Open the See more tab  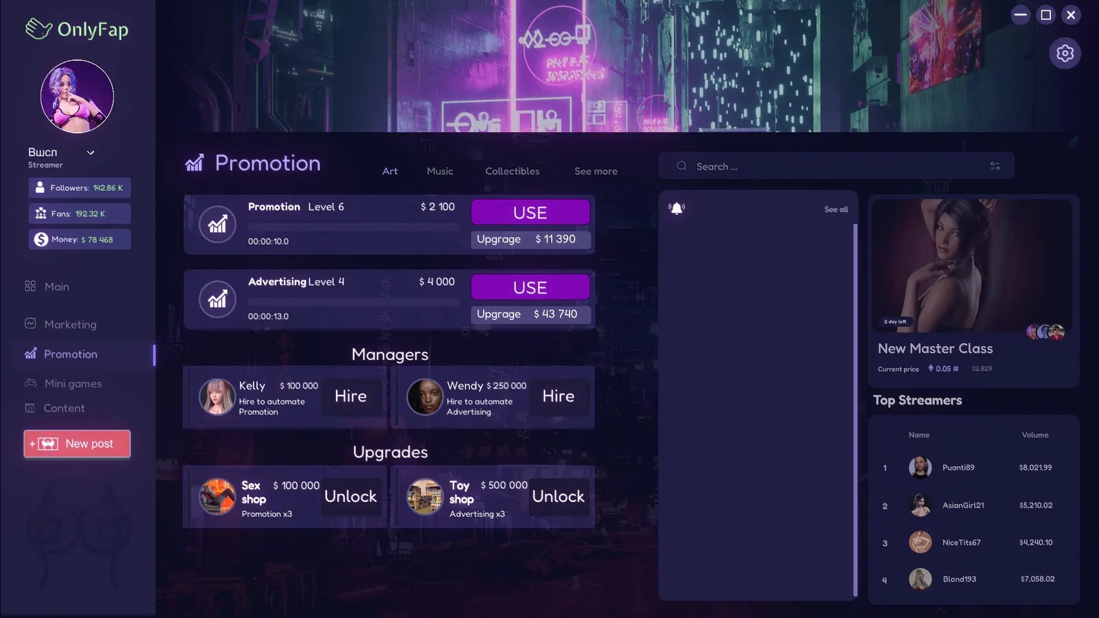tap(596, 171)
